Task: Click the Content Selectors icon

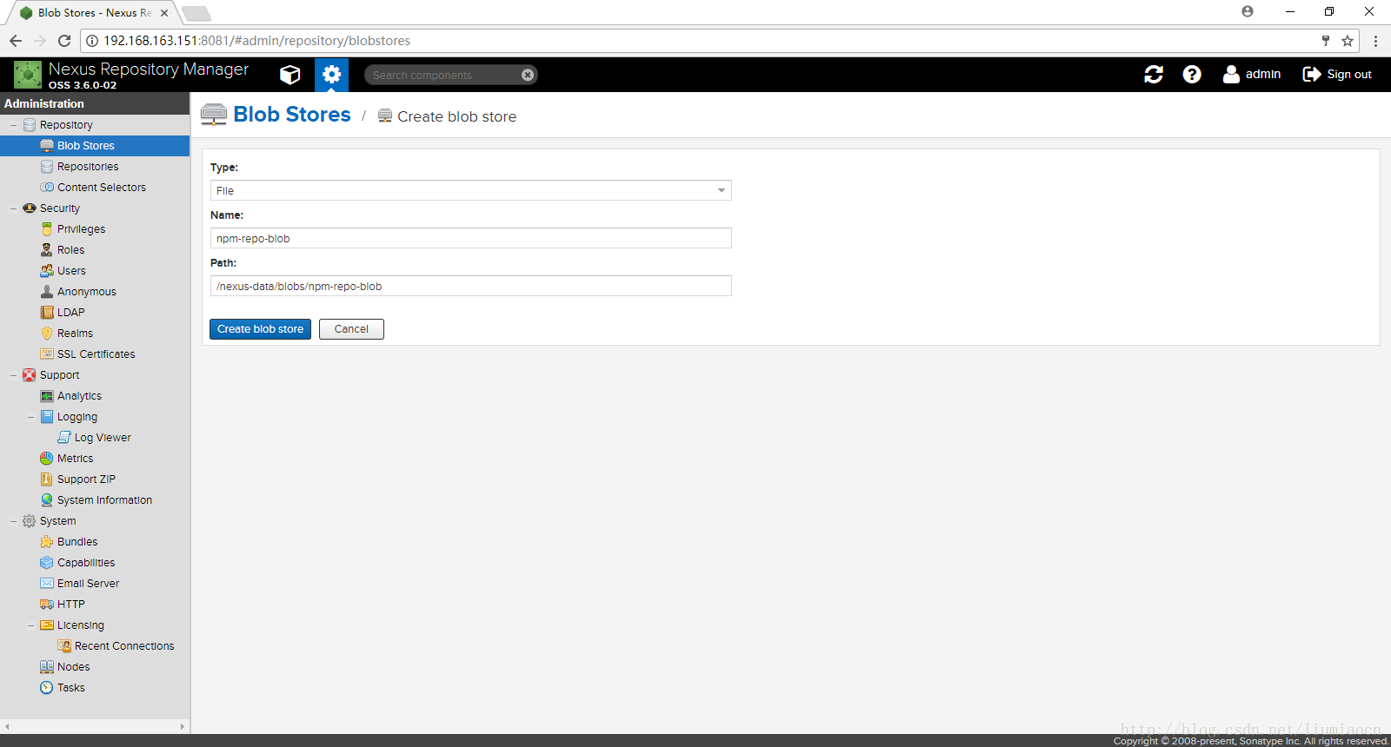Action: [47, 188]
